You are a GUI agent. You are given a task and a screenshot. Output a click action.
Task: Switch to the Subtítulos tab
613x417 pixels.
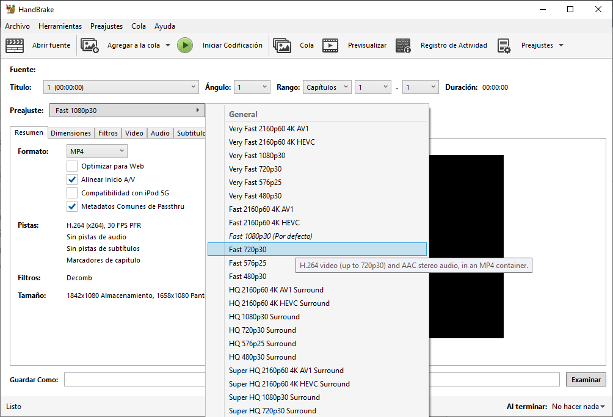point(190,133)
